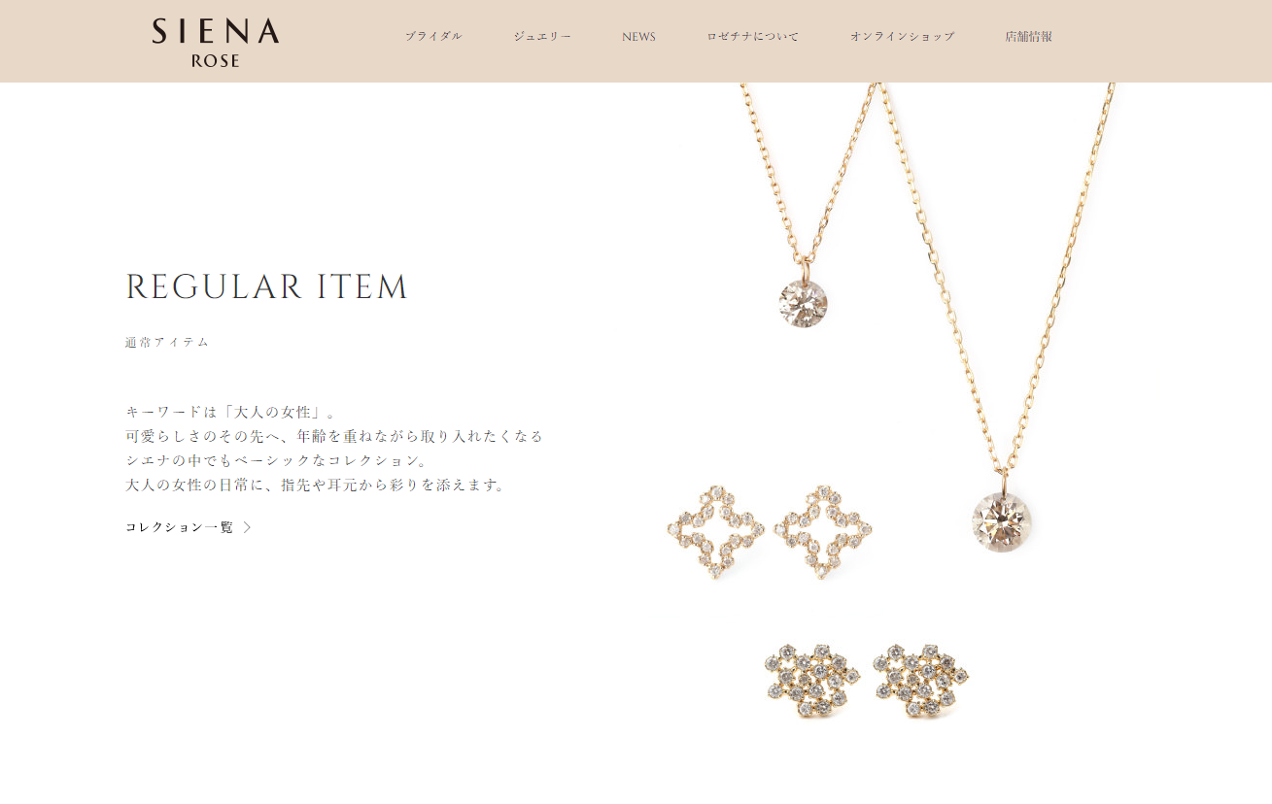Viewport: 1272px width, 804px height.
Task: Click the right cluster diamond earring
Action: coord(920,680)
